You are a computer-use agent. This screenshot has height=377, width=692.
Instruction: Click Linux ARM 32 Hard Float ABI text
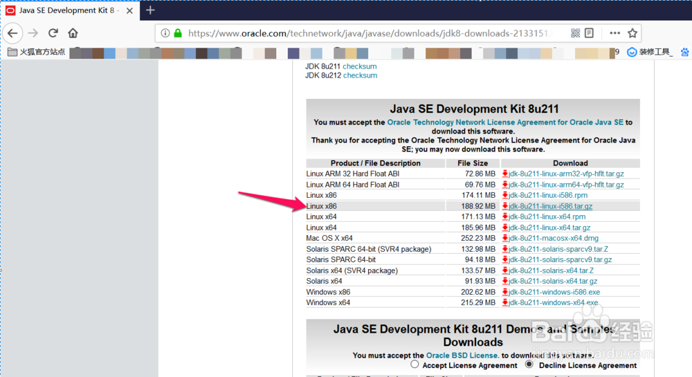[353, 174]
